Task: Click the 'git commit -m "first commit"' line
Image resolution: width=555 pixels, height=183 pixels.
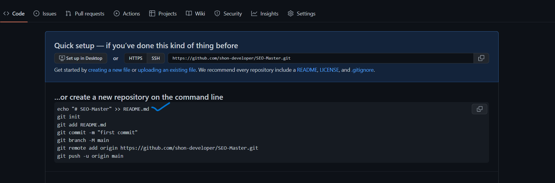Action: 97,133
